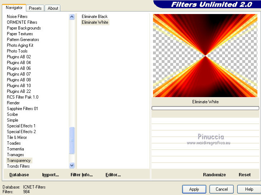Select Tile & Mirror category
Screen dimensions: 261x195
click(17, 137)
